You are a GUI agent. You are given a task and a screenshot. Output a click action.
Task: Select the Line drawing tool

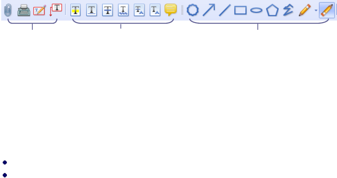pos(225,10)
